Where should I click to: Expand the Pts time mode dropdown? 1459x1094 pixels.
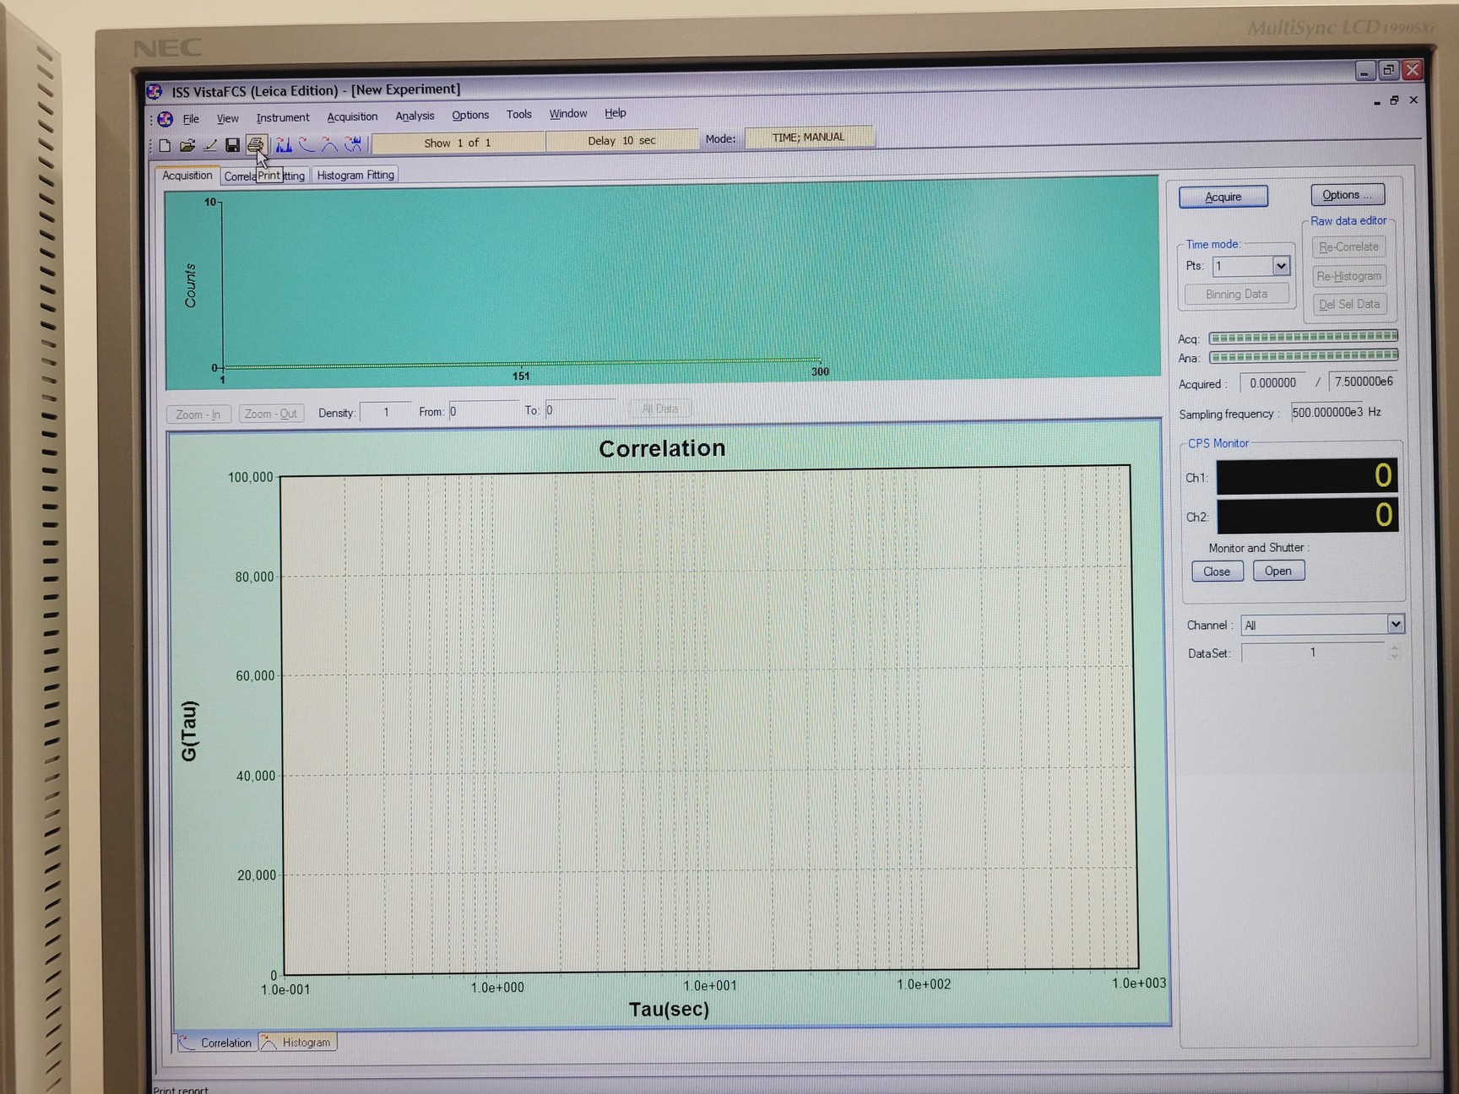click(x=1280, y=267)
